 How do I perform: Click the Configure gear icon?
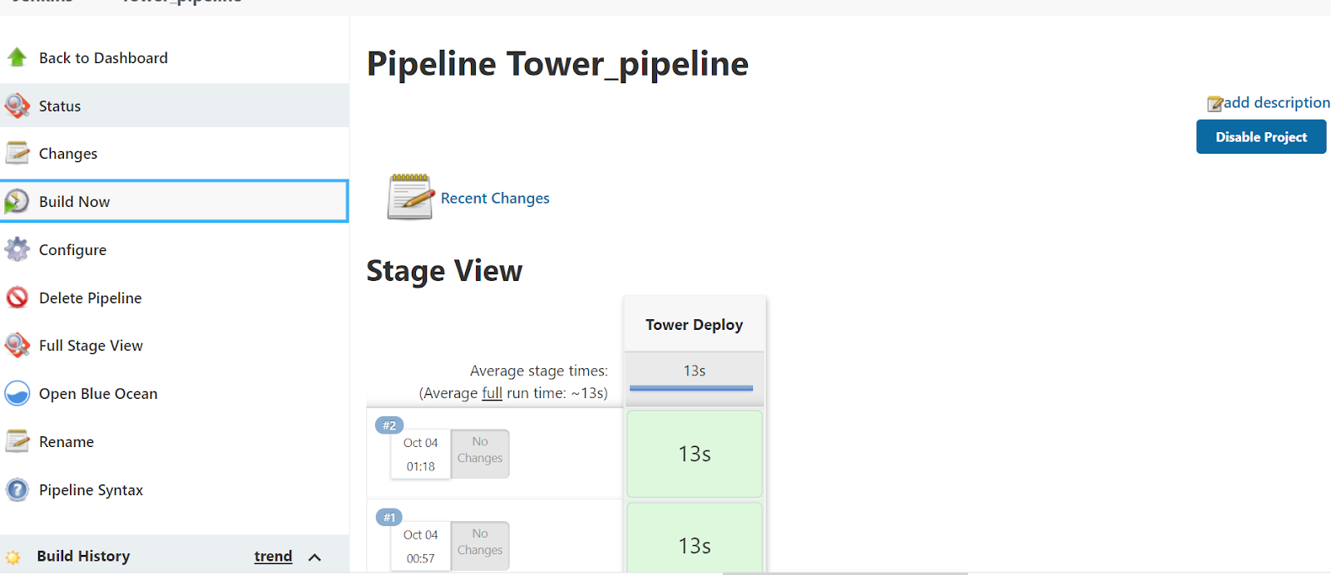17,249
